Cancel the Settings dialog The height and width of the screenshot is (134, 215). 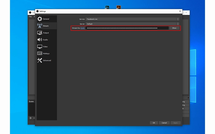[164, 123]
